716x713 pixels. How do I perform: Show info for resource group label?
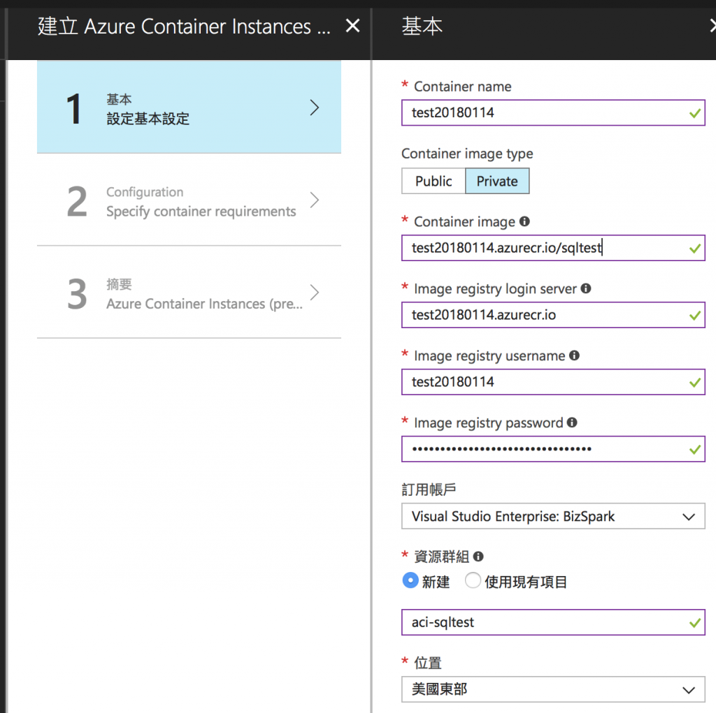point(478,557)
